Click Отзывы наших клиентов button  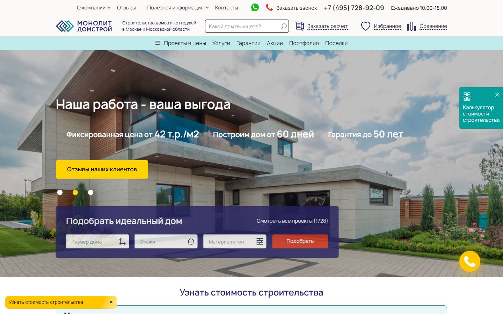point(102,169)
